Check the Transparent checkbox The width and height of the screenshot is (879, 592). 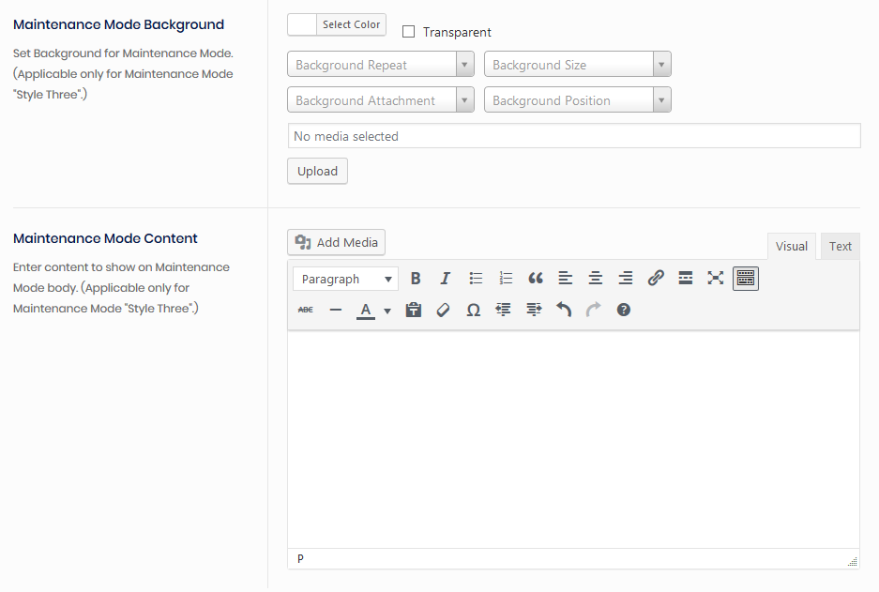click(x=409, y=32)
